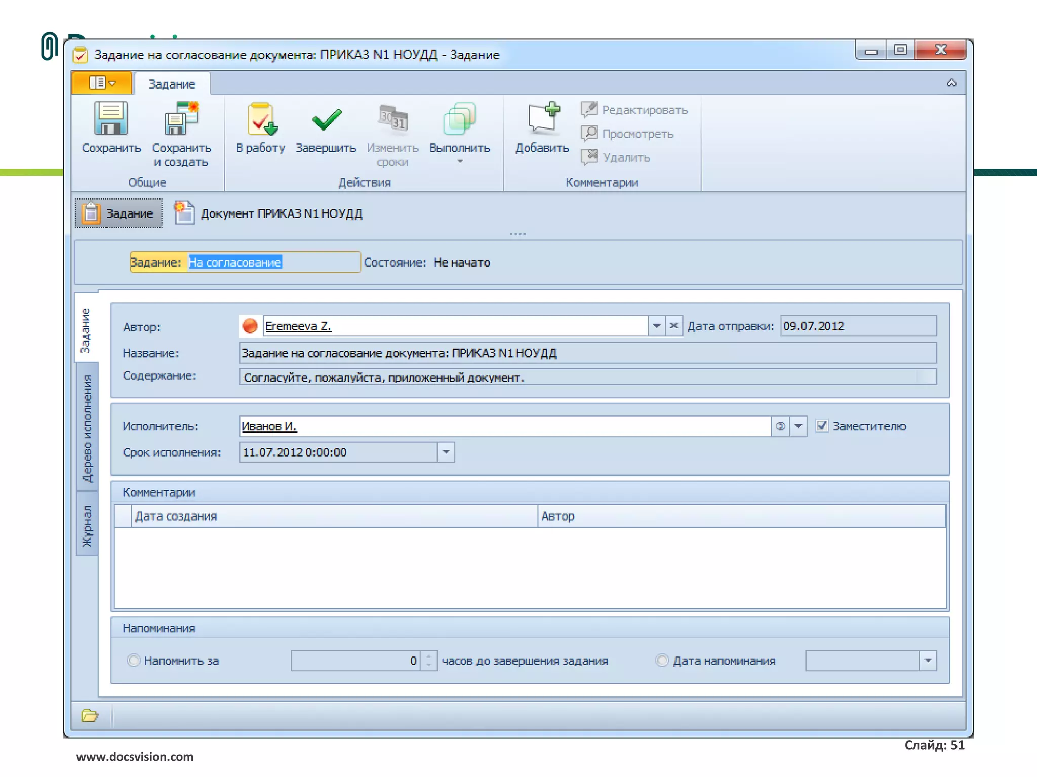
Task: Open the Срок исполнения date dropdown
Action: (446, 452)
